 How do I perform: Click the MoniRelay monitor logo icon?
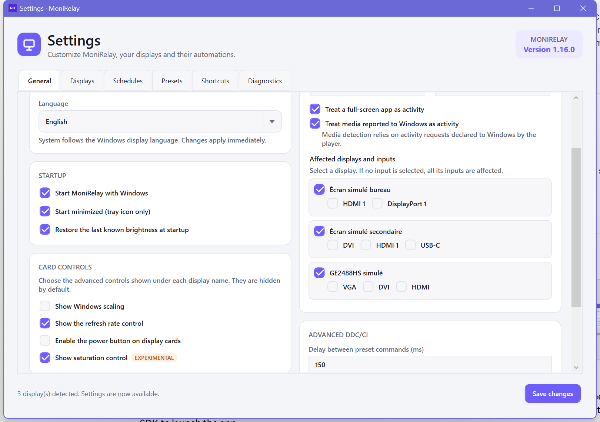pos(29,44)
